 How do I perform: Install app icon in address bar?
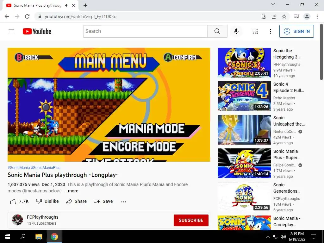coord(264,16)
